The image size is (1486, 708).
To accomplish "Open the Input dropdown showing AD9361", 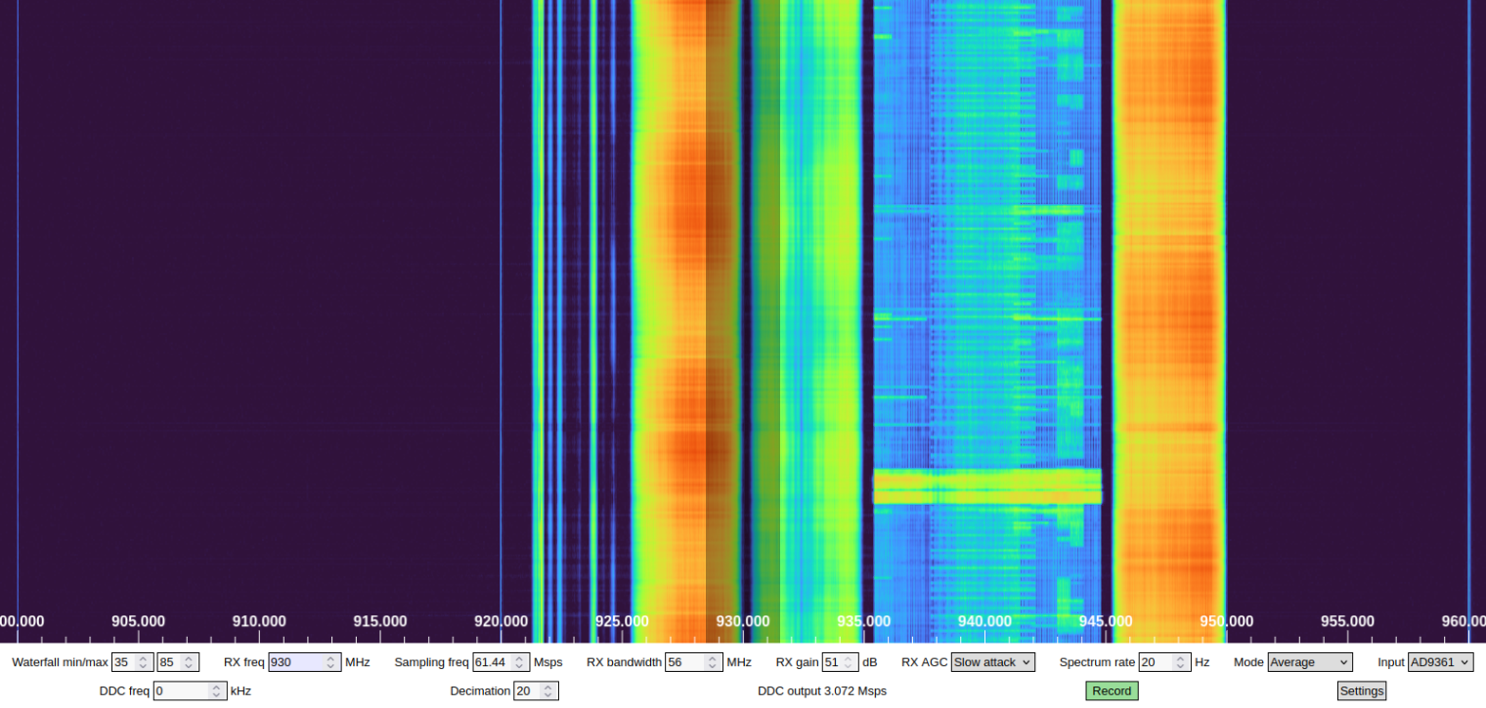I will pos(1439,662).
